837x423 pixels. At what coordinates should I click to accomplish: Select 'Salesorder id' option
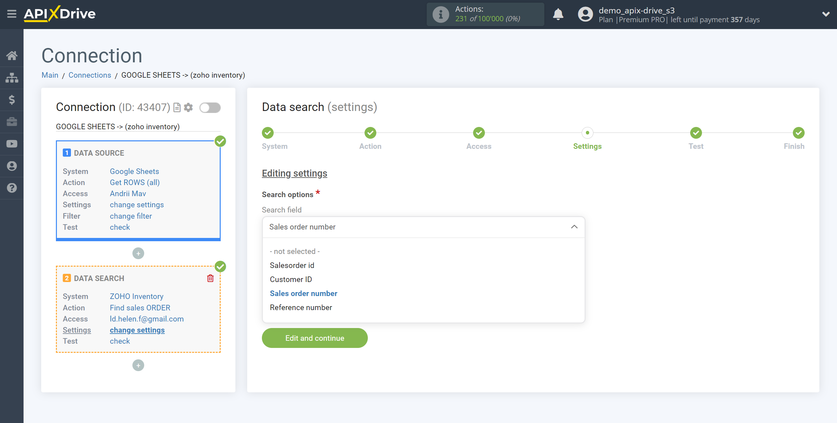[x=292, y=265]
